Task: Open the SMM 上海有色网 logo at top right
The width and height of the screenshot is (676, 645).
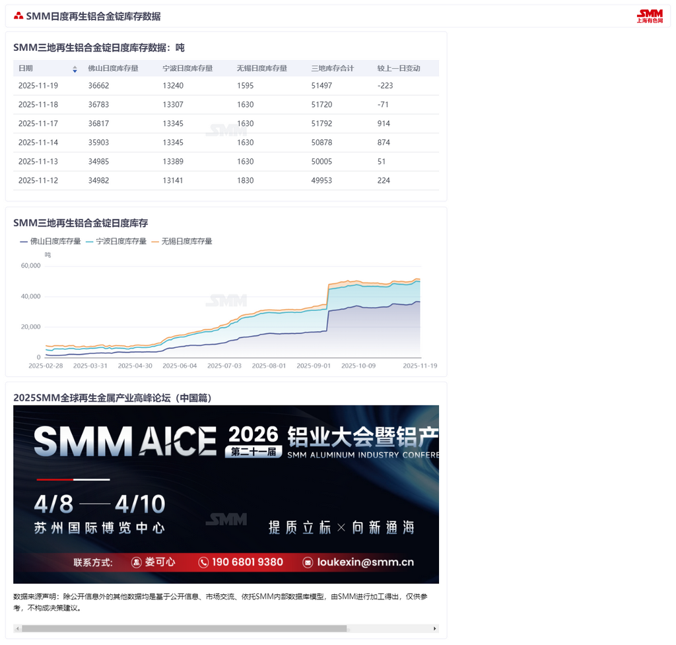Action: tap(650, 15)
